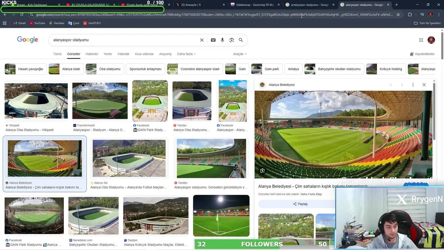Open the on-screen keyboard icon in search bar
Screen dimensions: 444x250
click(213, 40)
